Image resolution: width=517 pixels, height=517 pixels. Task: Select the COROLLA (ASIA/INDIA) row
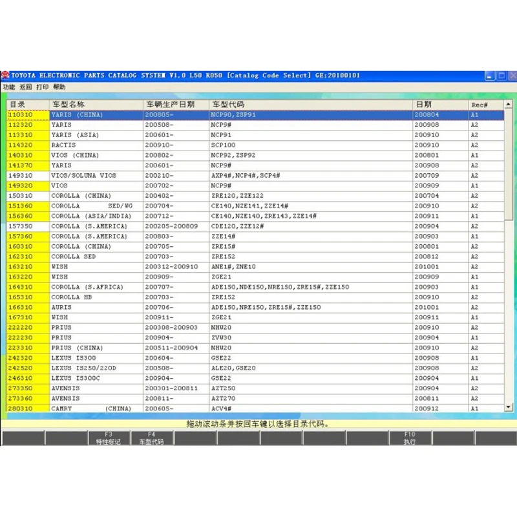point(255,216)
